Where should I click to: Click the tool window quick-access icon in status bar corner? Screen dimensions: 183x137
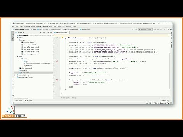(13, 103)
